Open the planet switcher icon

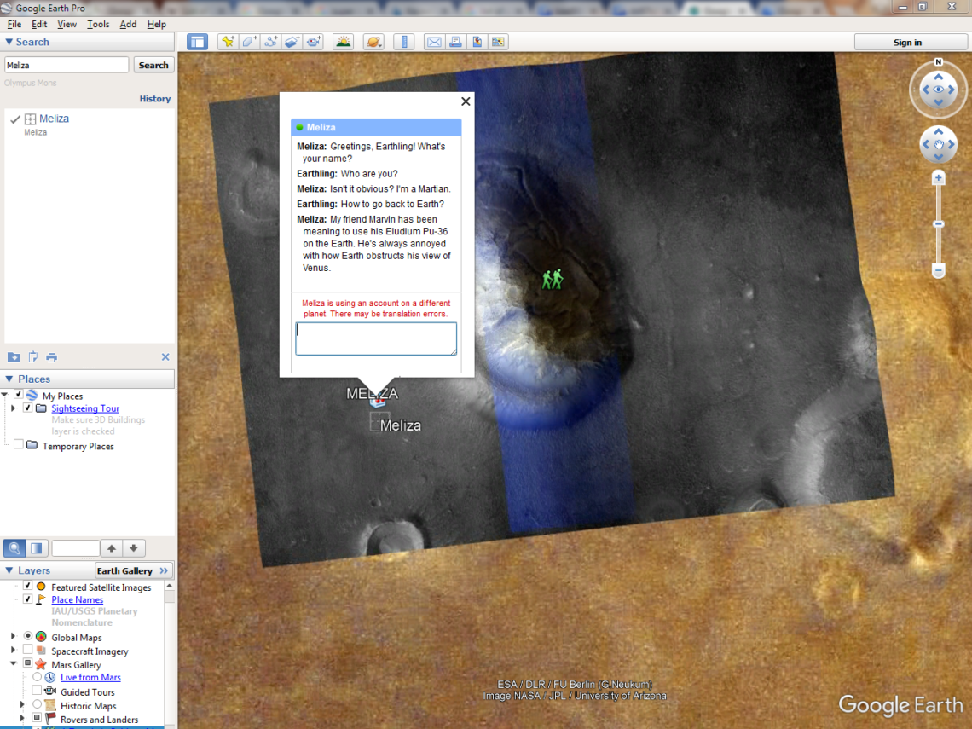[x=373, y=42]
